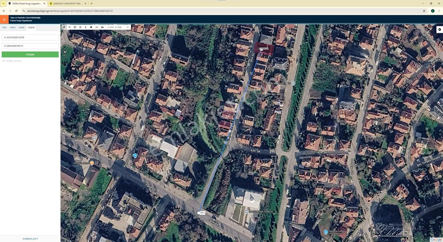Image resolution: width=443 pixels, height=242 pixels.
Task: Click the star favorites tool
Action: 91,27
